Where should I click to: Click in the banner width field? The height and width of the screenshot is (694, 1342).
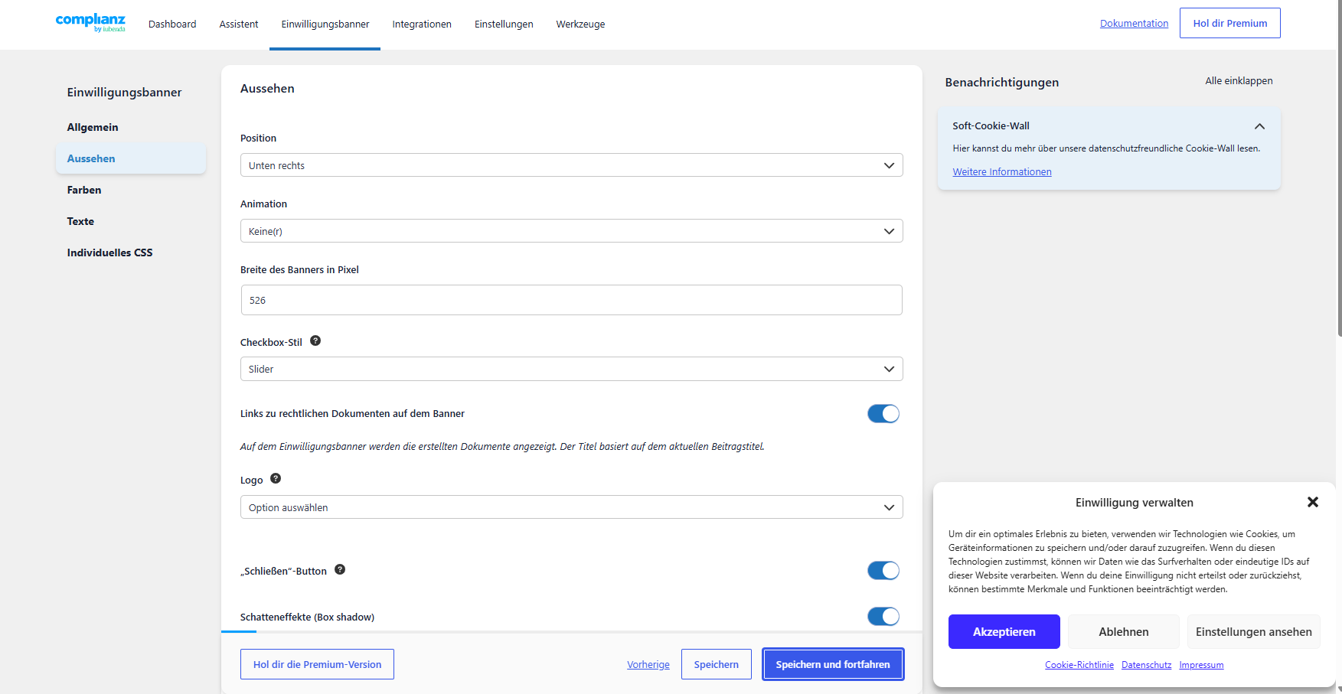click(571, 300)
